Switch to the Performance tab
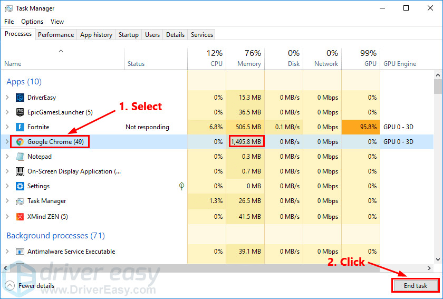 click(56, 35)
